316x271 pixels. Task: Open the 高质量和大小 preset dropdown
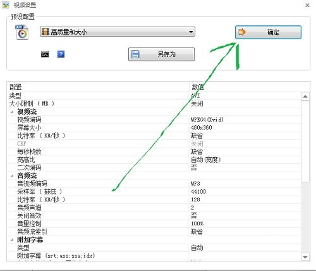pyautogui.click(x=118, y=32)
